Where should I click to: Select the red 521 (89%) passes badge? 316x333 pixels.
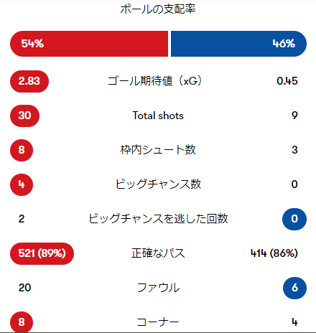(x=42, y=253)
